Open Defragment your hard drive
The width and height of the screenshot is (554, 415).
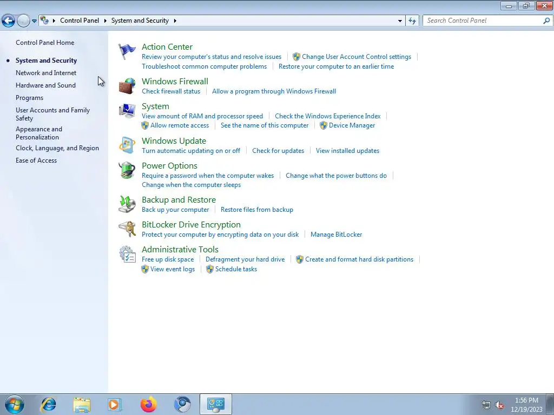click(x=245, y=259)
